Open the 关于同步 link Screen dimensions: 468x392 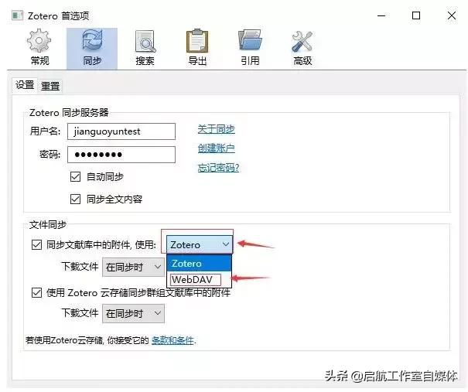click(x=216, y=129)
